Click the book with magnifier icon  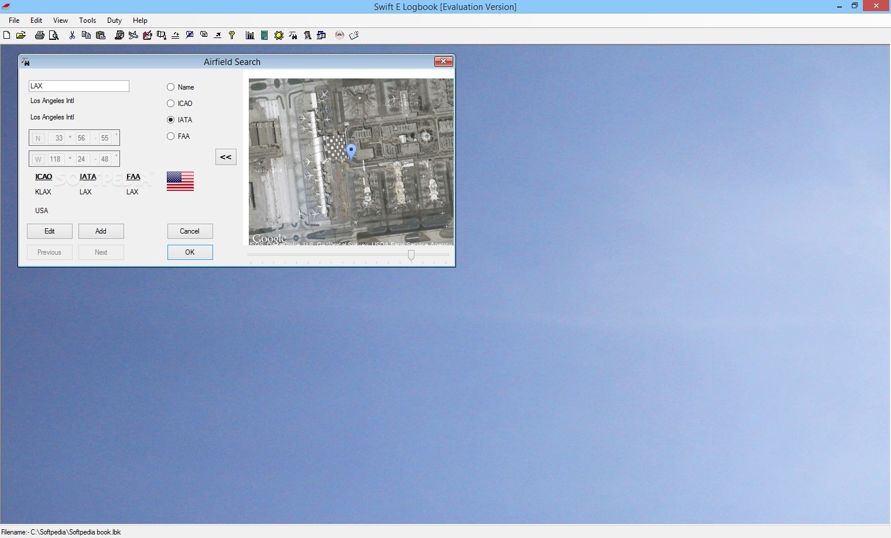click(162, 35)
